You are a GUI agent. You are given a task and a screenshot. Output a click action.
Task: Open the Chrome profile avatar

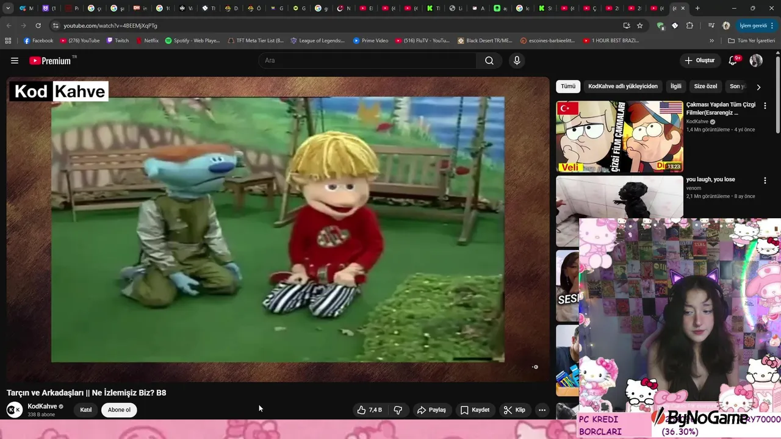726,26
